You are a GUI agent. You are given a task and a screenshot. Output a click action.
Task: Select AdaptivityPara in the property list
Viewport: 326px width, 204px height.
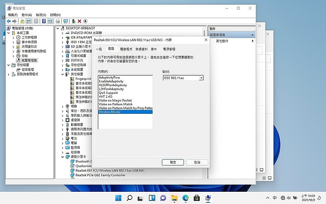click(109, 78)
